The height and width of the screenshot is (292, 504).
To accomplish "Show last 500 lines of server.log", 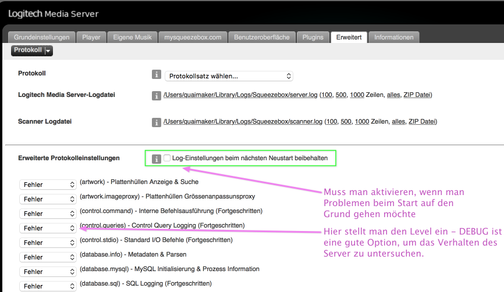I will (x=341, y=95).
